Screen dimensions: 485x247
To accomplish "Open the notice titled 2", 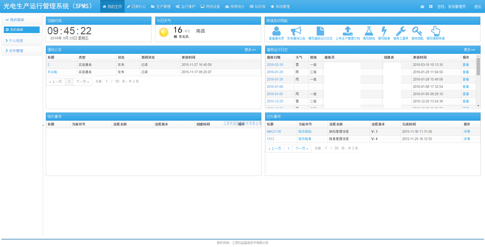I will tap(48, 65).
